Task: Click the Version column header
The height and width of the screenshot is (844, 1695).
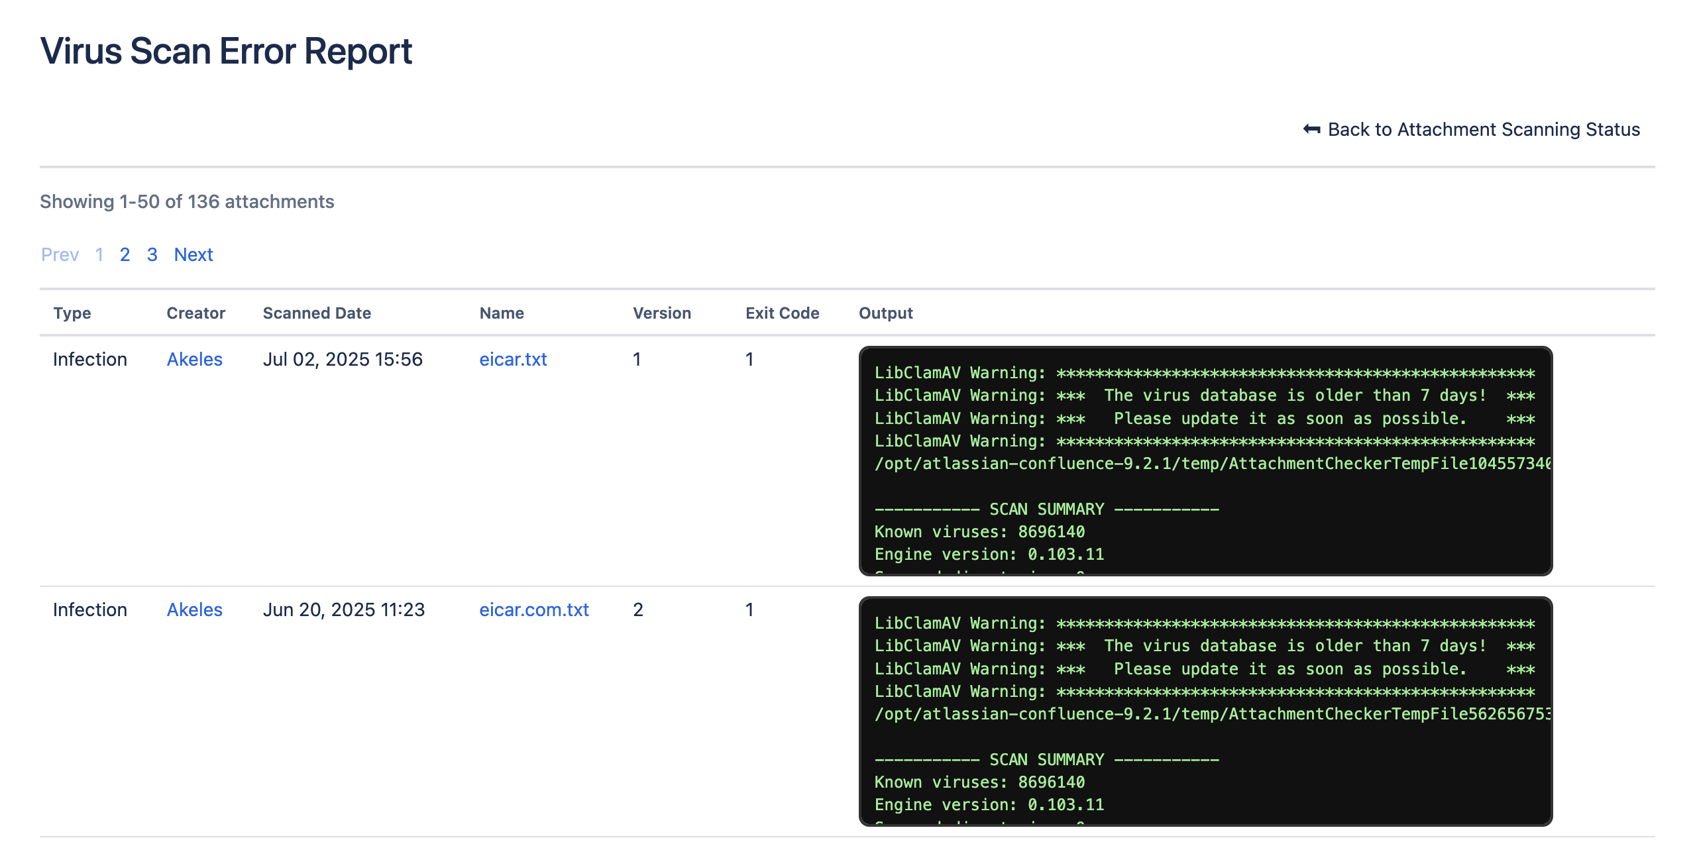Action: (x=661, y=313)
